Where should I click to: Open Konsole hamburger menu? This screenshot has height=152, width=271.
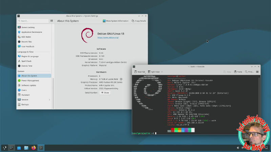coord(257,72)
